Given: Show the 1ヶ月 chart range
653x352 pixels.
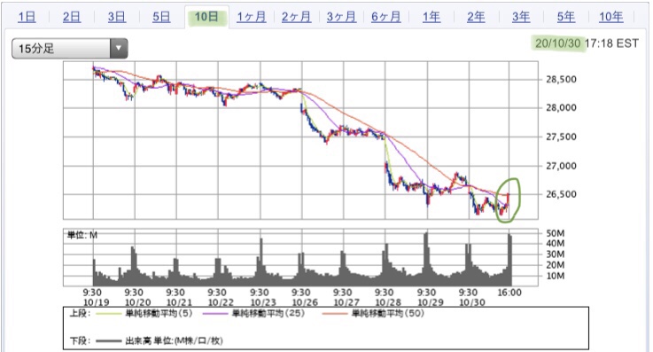Looking at the screenshot, I should (251, 17).
